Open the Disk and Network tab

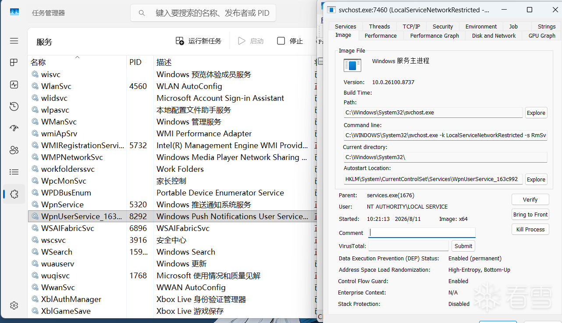pyautogui.click(x=494, y=35)
